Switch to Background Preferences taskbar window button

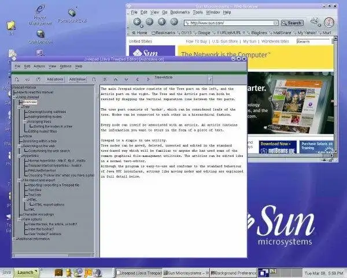coord(234,273)
